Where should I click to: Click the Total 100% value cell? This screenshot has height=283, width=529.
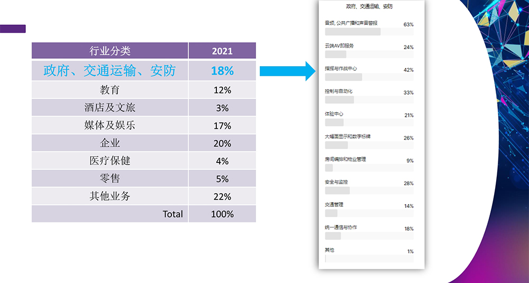click(x=222, y=214)
